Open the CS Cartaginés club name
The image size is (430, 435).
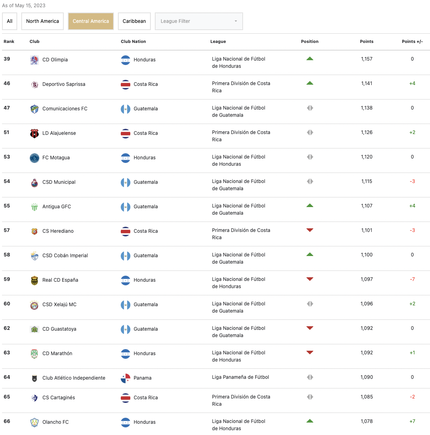coord(59,398)
